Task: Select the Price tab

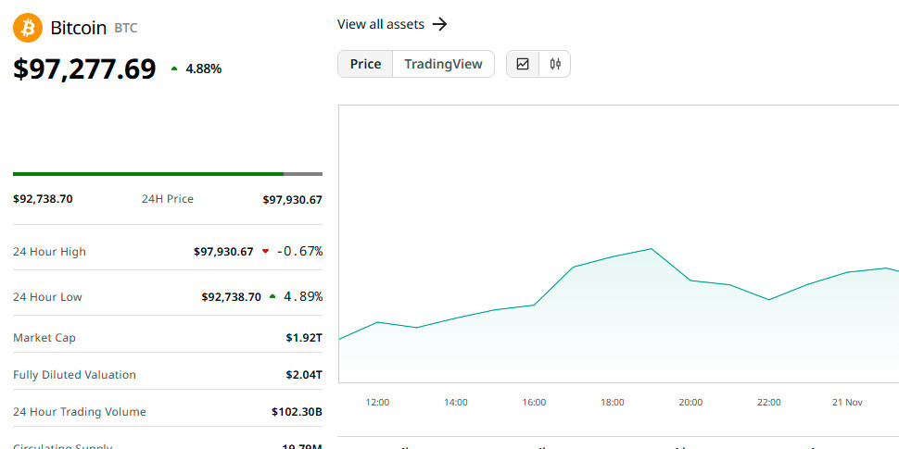Action: tap(365, 64)
